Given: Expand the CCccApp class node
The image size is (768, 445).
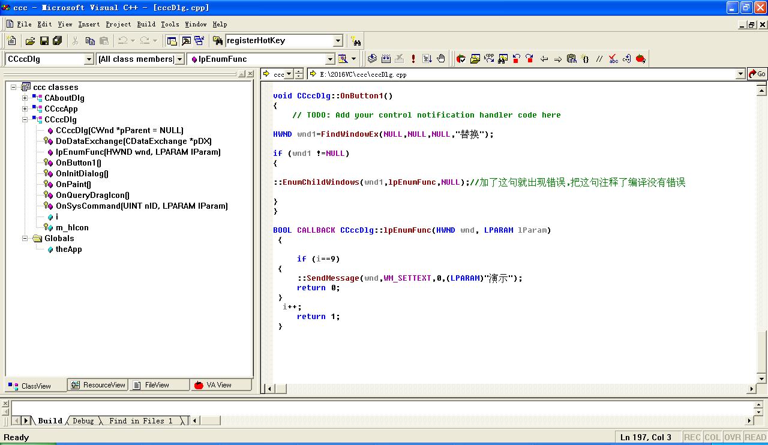Looking at the screenshot, I should (25, 109).
